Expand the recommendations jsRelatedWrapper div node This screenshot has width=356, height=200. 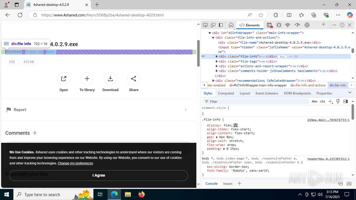(x=213, y=81)
